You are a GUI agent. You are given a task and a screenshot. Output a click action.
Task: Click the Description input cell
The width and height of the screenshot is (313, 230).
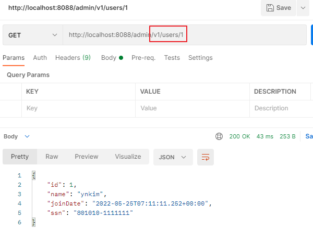280,109
